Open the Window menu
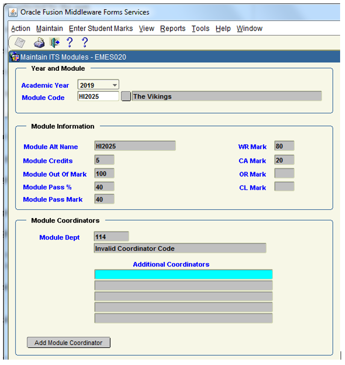The image size is (345, 365). (249, 29)
